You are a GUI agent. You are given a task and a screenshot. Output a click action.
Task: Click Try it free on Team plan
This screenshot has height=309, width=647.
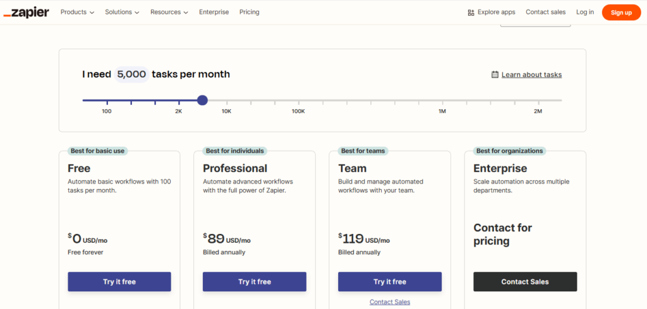coord(390,282)
